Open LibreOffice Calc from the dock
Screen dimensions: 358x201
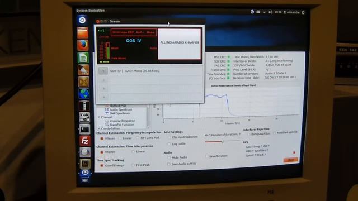click(83, 58)
